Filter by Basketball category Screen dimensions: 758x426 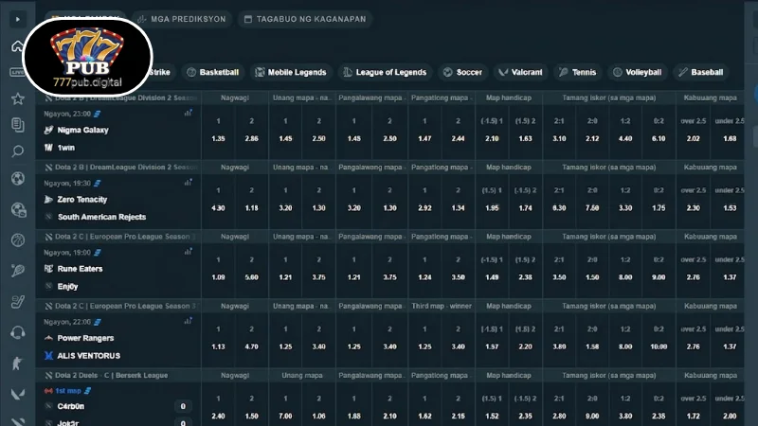point(213,73)
